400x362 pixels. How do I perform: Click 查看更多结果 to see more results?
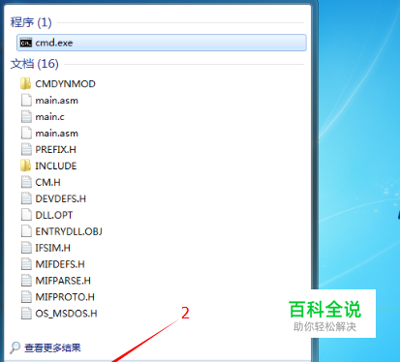(x=52, y=347)
